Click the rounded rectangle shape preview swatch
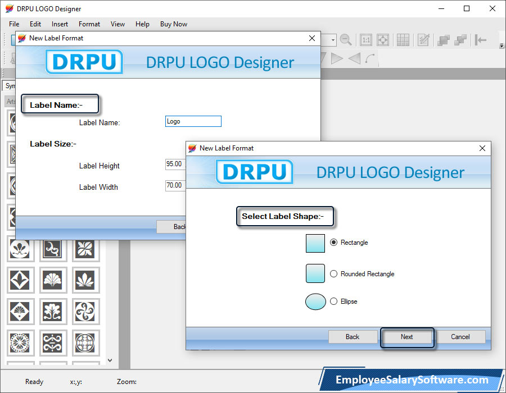The width and height of the screenshot is (506, 393). coord(315,273)
